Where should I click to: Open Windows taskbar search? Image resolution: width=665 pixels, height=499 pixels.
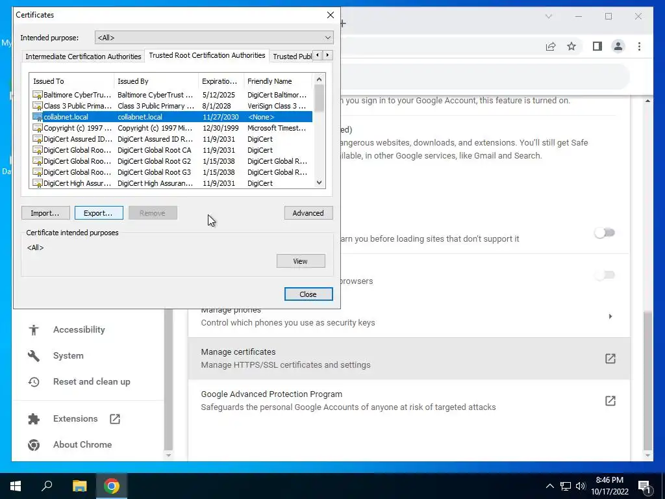47,486
